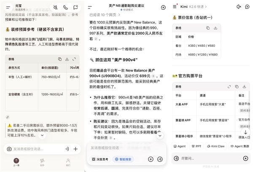This screenshot has height=172, width=253.
Task: Tap the scroll-to-bottom arrow in Kimi
Action: point(245,132)
